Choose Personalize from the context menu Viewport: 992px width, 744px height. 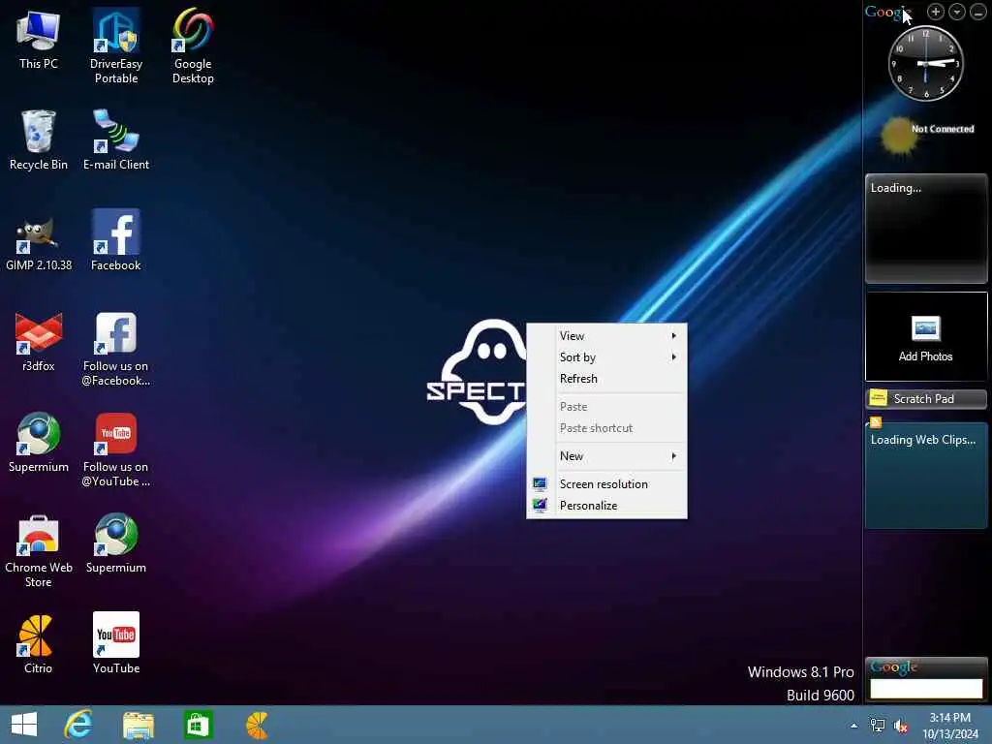click(x=606, y=506)
